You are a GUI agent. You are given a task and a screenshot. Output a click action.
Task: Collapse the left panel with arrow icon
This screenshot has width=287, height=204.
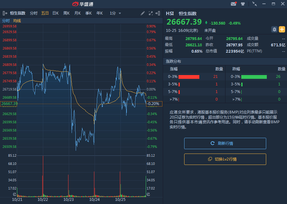5,13
